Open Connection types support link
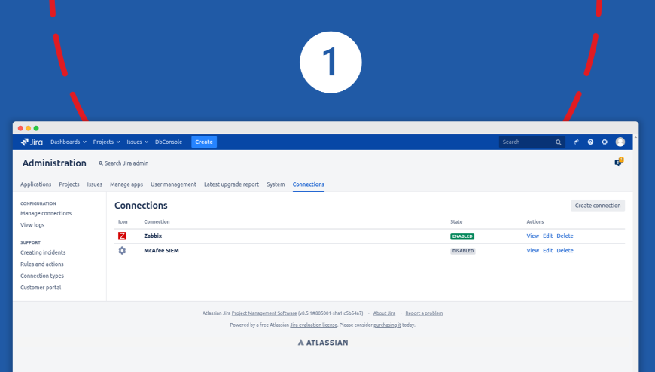The width and height of the screenshot is (655, 372). [42, 276]
